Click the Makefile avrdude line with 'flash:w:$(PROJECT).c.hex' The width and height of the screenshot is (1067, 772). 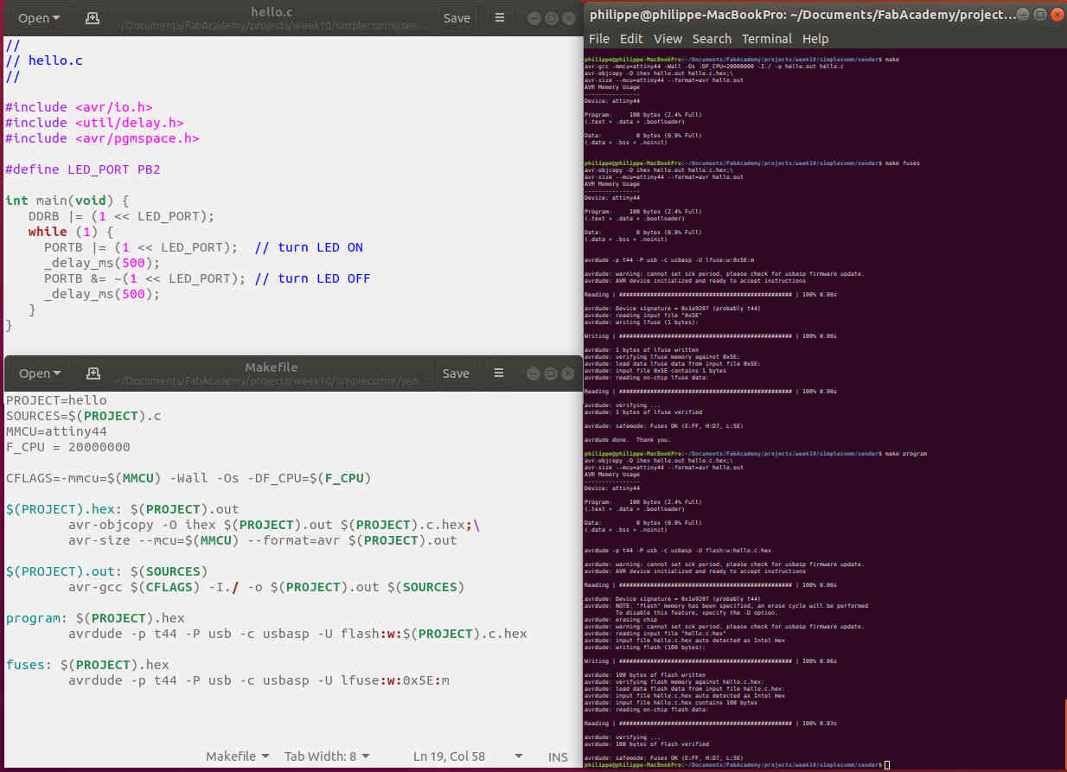[297, 634]
